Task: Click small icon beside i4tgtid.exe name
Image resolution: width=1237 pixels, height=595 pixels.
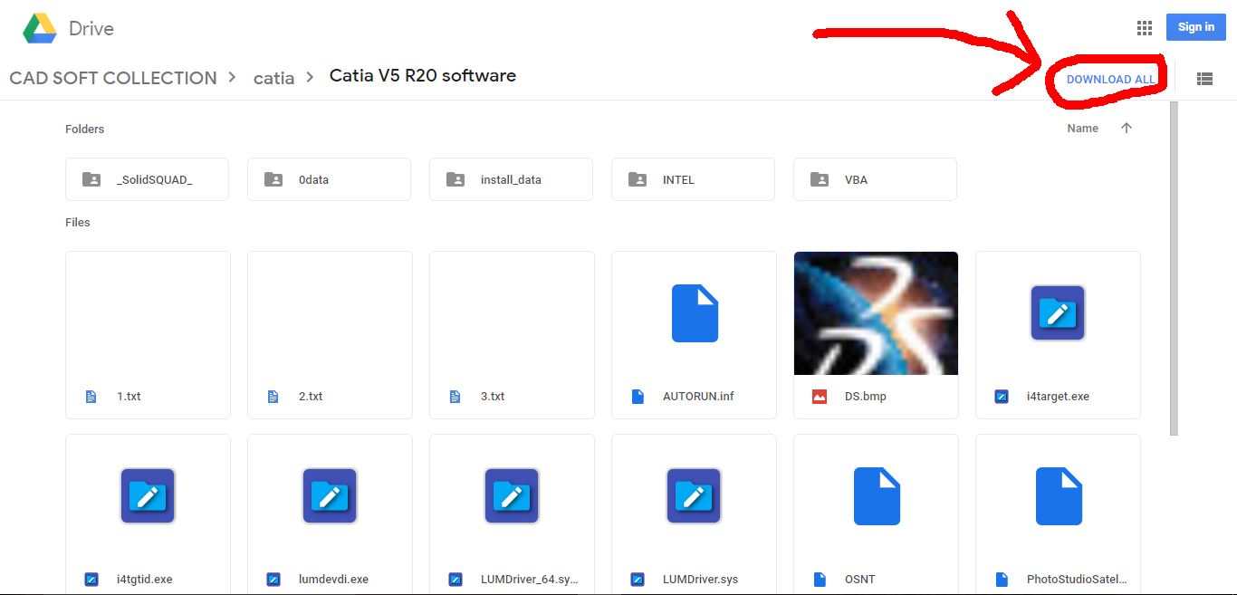Action: [91, 579]
